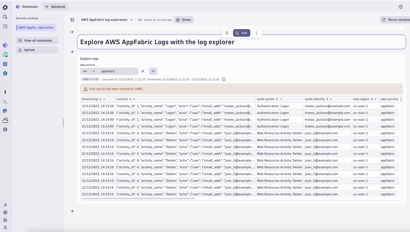Open the section's three-dot more menu
This screenshot has width=410, height=232.
pos(257,33)
